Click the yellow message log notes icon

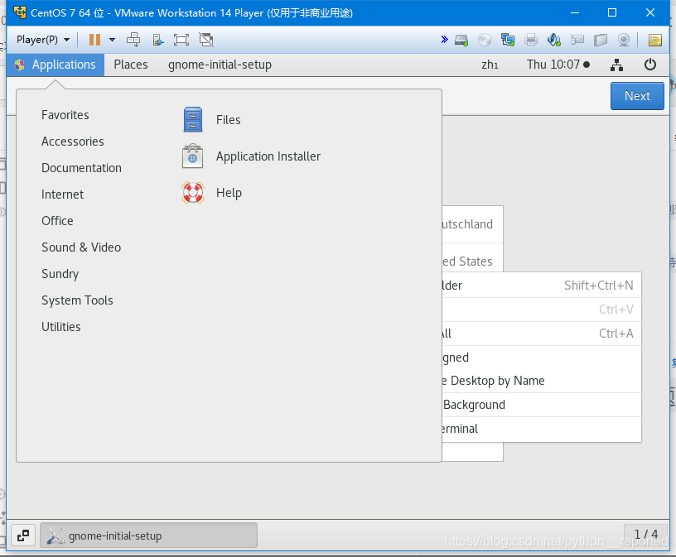coord(654,40)
